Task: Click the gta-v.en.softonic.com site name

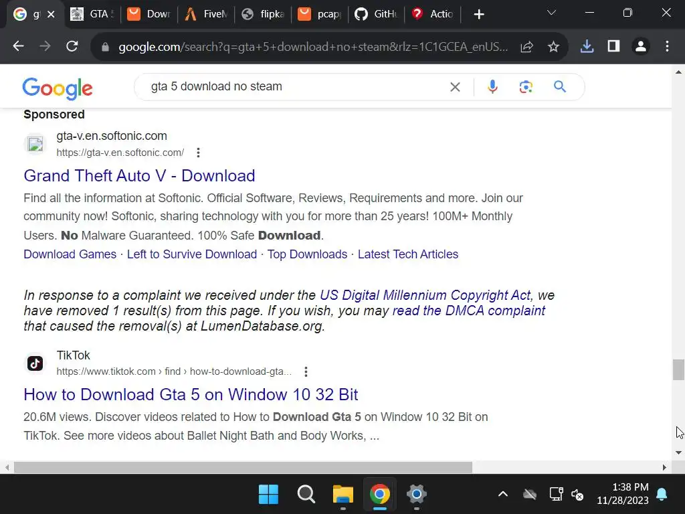Action: click(112, 136)
